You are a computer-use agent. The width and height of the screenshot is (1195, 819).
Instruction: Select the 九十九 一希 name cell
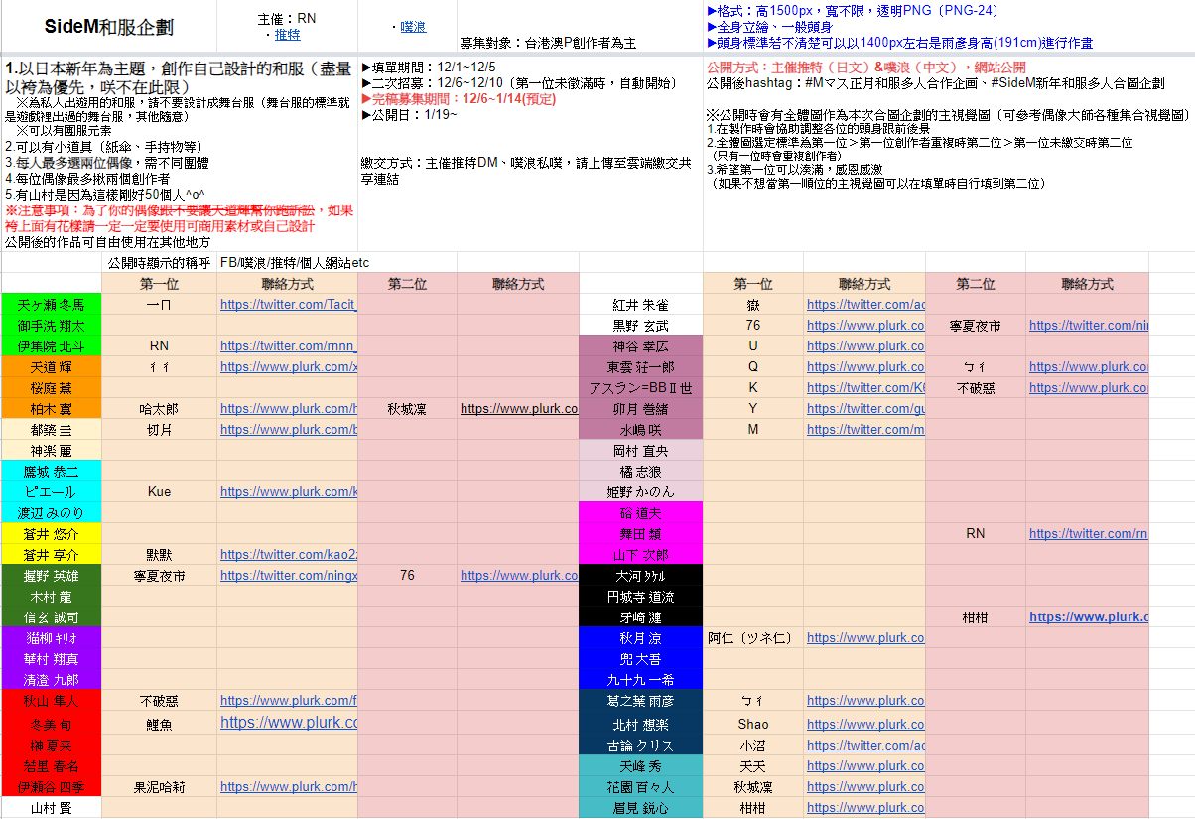point(640,679)
